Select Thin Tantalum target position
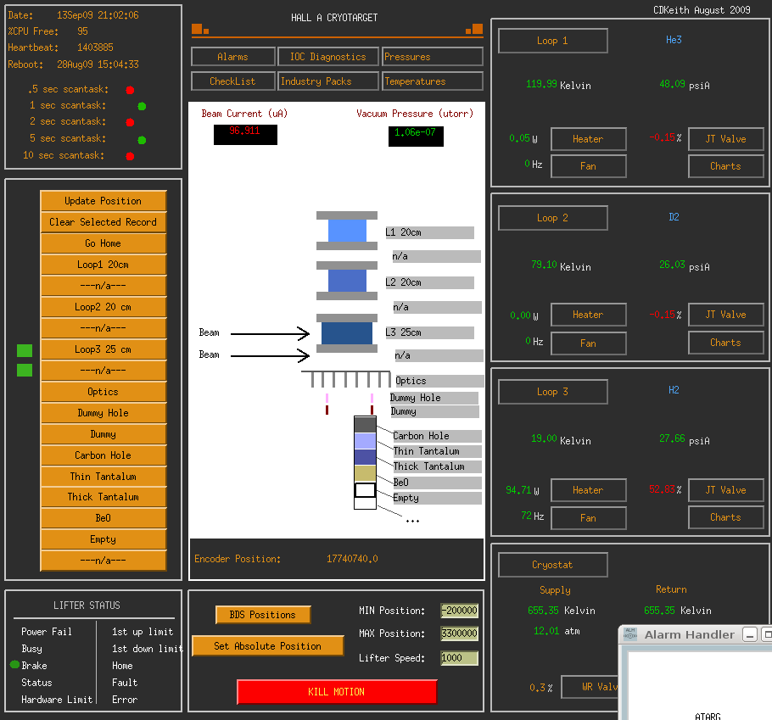Viewport: 772px width, 720px height. pos(103,476)
